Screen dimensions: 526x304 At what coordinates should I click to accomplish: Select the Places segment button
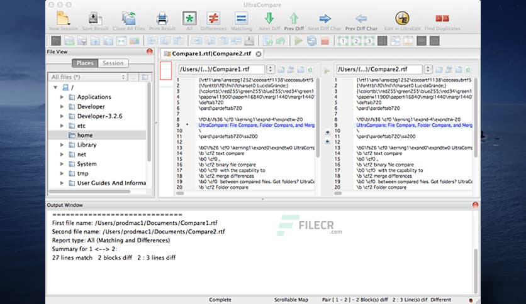[x=85, y=63]
